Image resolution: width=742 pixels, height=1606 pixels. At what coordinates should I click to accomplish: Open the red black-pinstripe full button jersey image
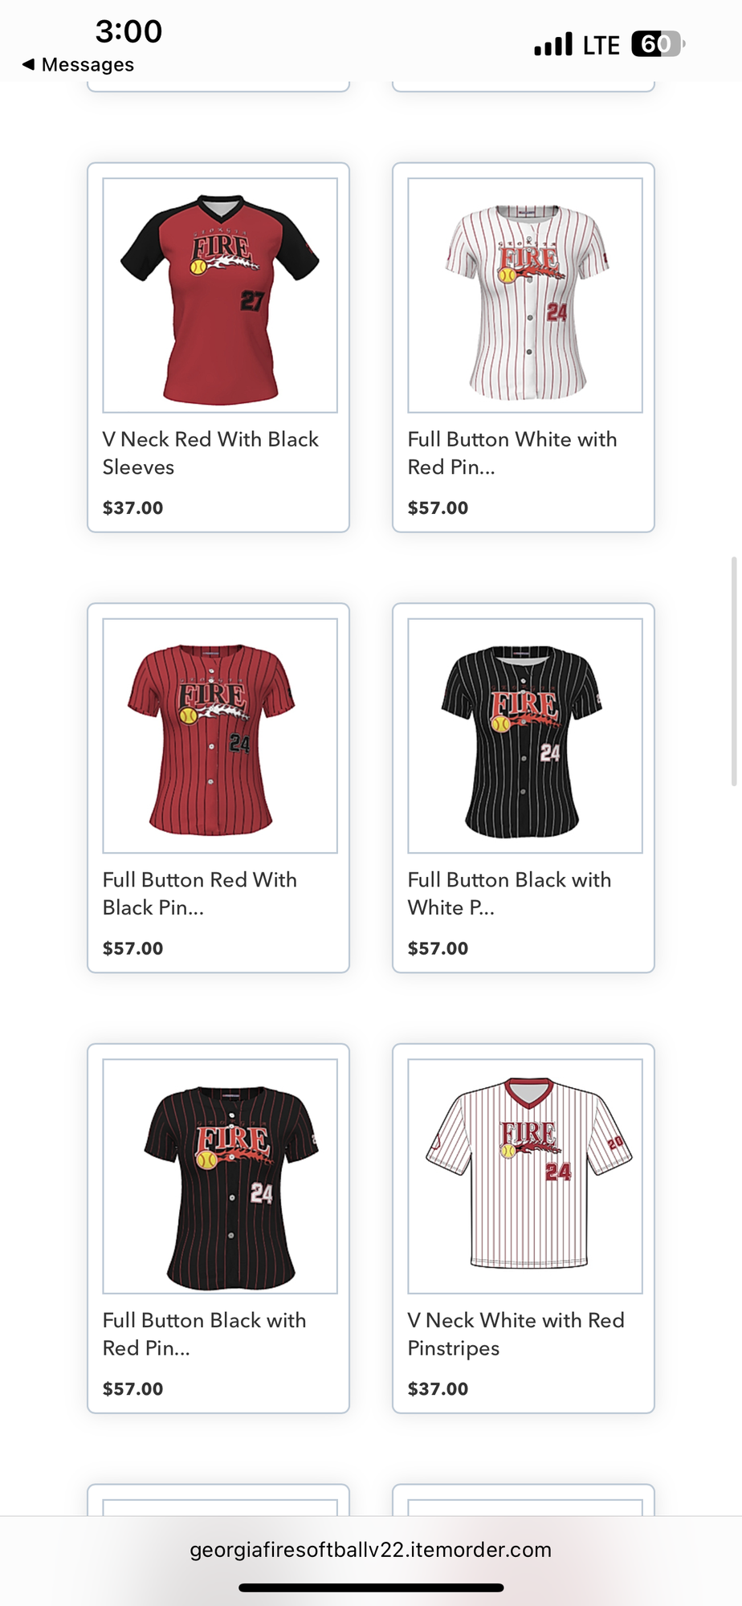220,736
